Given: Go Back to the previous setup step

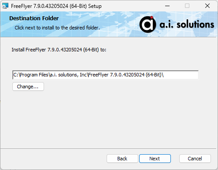Looking at the screenshot, I should [x=122, y=159].
